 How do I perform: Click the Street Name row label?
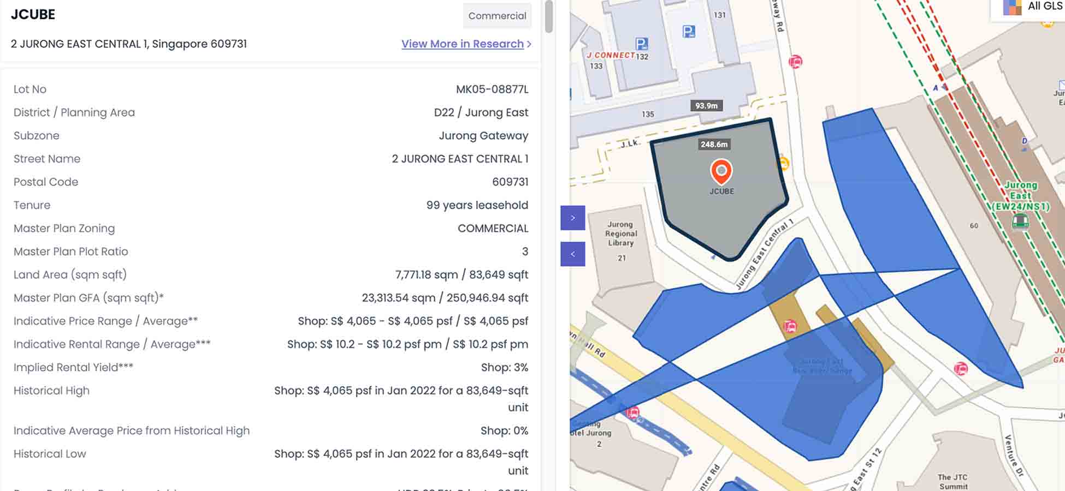47,159
